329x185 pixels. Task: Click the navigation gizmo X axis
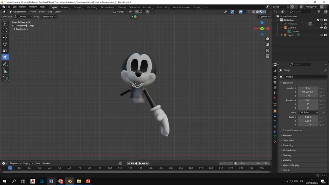point(268,29)
